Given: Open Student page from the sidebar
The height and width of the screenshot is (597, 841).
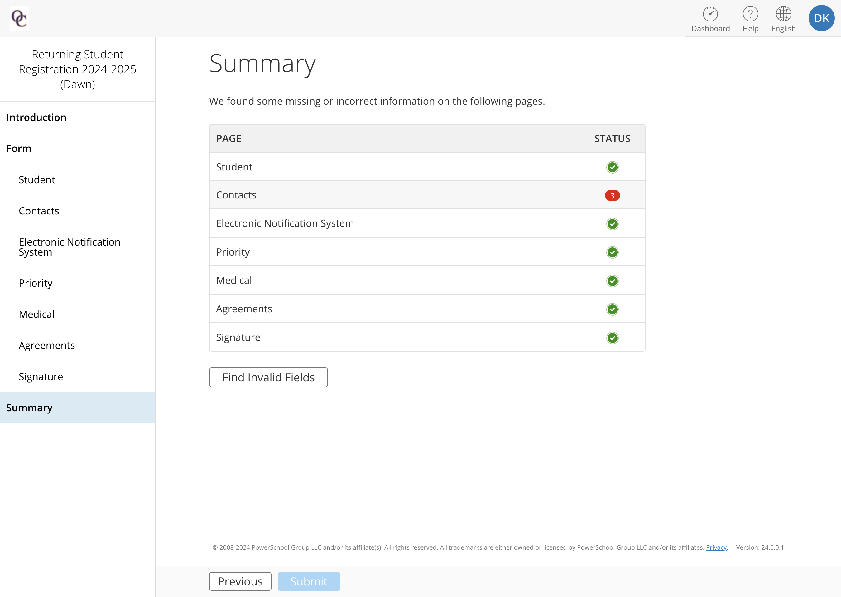Looking at the screenshot, I should click(78, 180).
